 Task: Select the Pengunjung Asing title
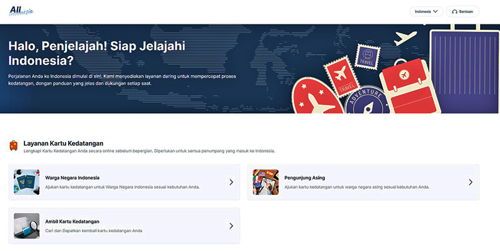[304, 178]
